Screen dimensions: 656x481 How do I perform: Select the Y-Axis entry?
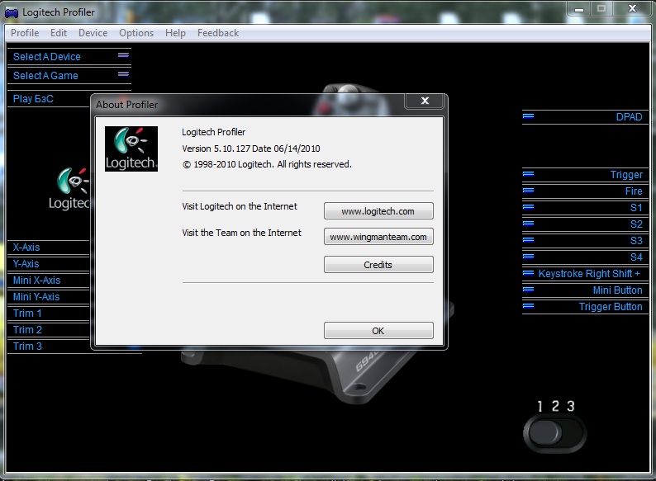tap(26, 264)
